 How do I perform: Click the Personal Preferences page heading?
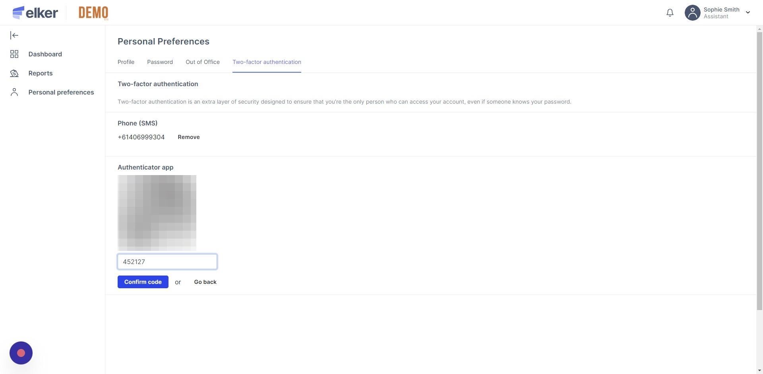pyautogui.click(x=163, y=41)
